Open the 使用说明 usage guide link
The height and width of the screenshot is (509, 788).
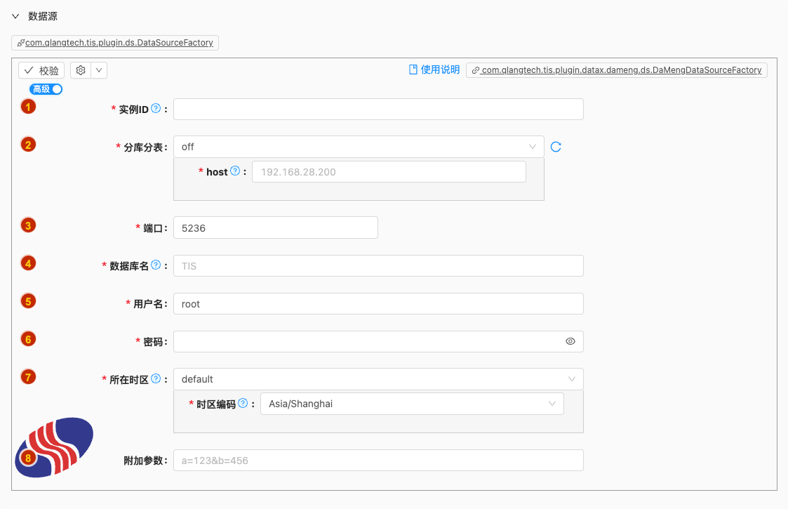point(434,70)
